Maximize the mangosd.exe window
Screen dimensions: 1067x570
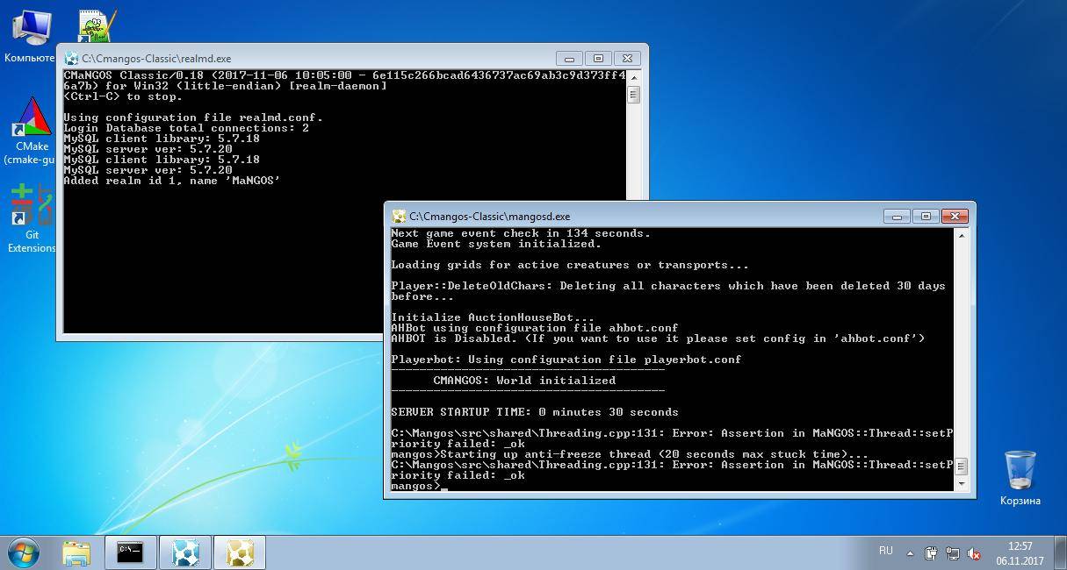[926, 216]
